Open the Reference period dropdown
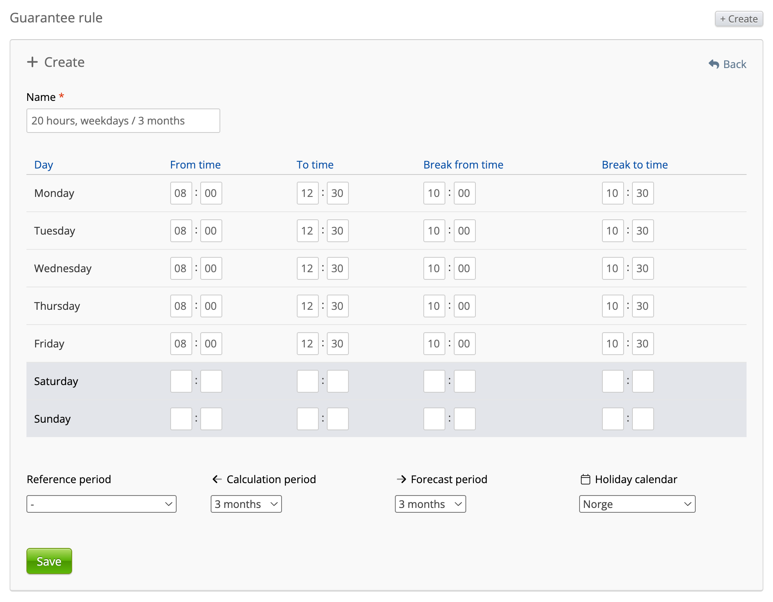 101,504
